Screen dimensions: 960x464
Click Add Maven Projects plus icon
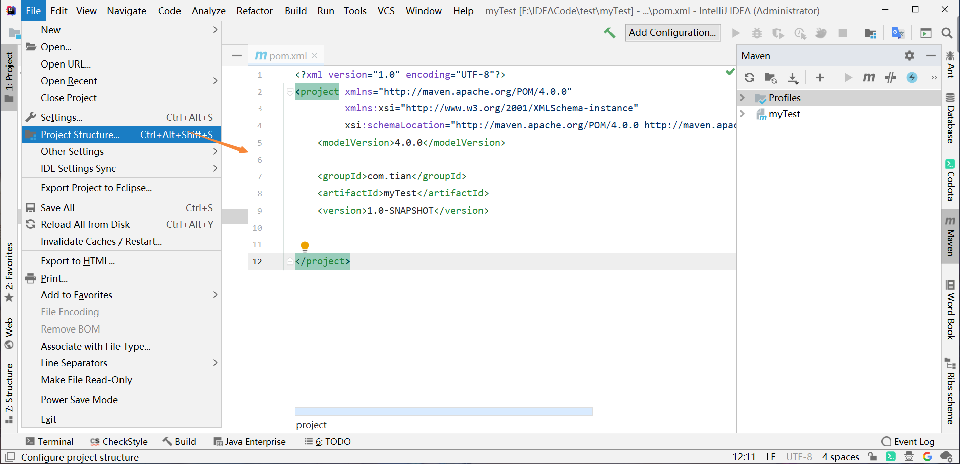pos(820,77)
